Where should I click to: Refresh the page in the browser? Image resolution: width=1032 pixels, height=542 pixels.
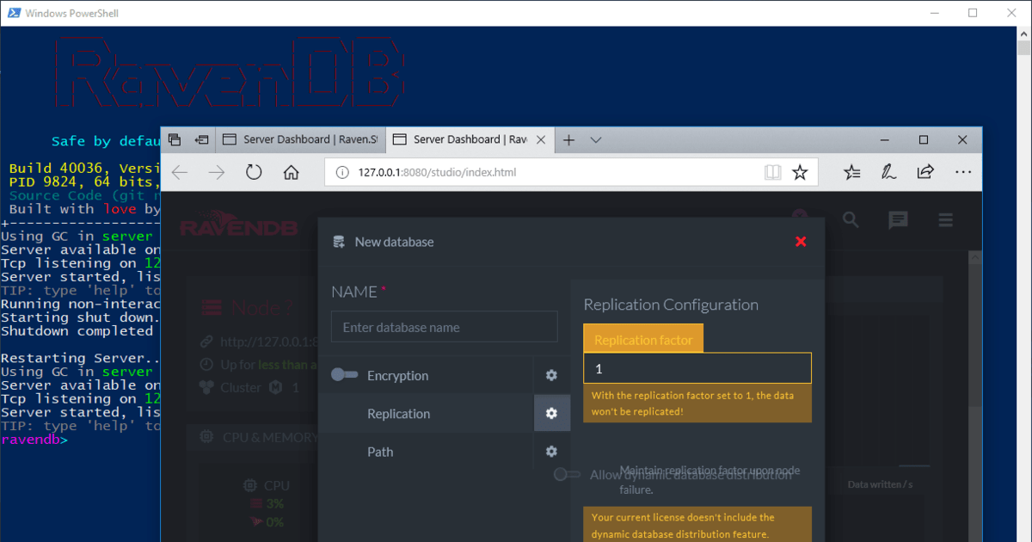pos(254,172)
